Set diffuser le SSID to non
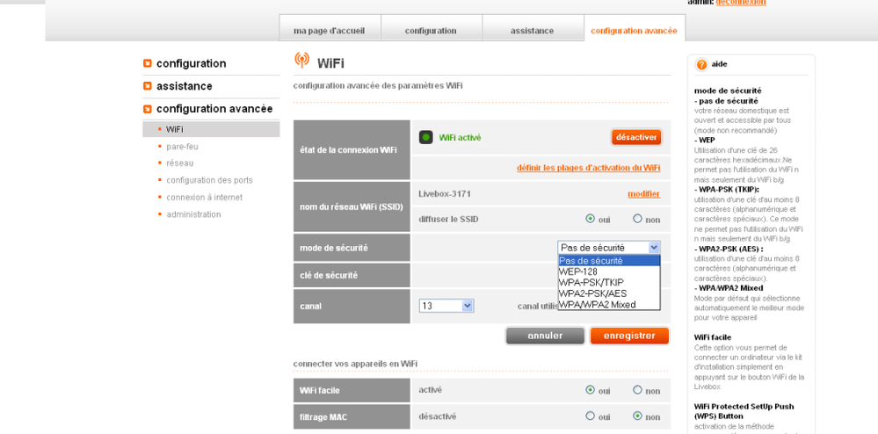The height and width of the screenshot is (434, 878). (x=637, y=219)
